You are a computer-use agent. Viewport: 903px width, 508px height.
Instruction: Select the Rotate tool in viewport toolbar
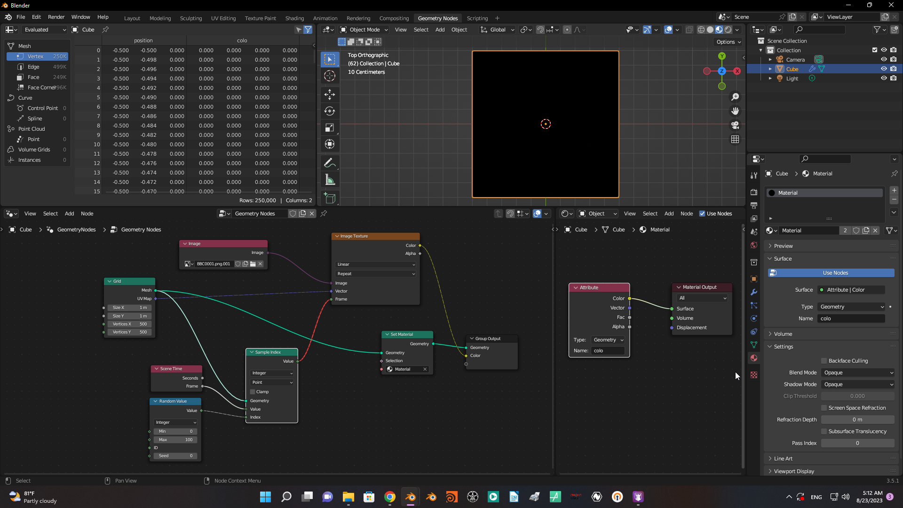[x=330, y=111]
